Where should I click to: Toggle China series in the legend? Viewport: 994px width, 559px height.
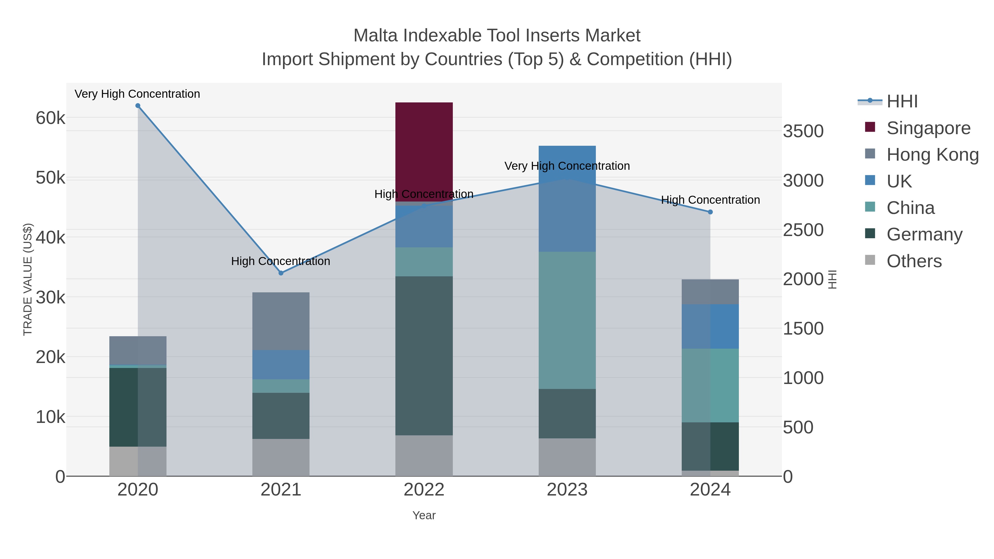coord(900,208)
